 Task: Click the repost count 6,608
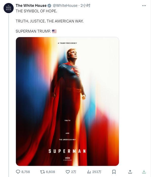pos(50,172)
